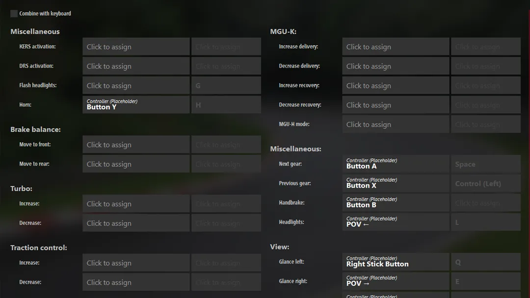Assign brake balance Move to rear binding
Viewport: 530px width, 298px height.
pos(136,164)
